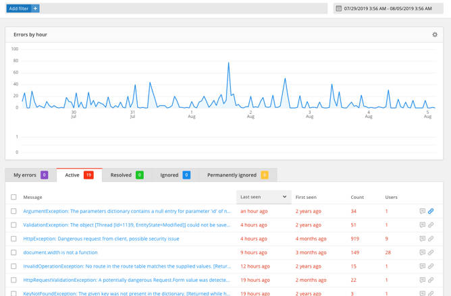Click link icon for document.width error row
This screenshot has width=451, height=296.
(x=431, y=252)
